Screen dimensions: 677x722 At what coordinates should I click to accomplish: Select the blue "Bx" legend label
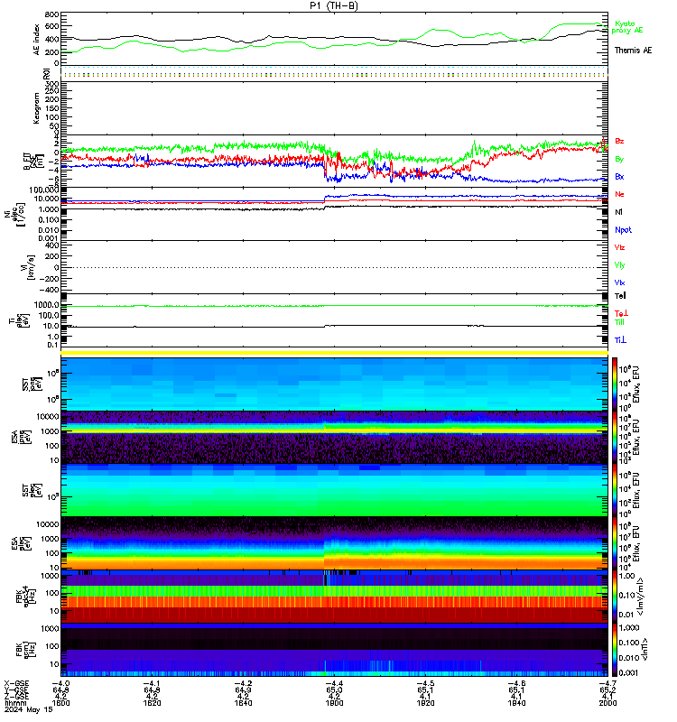click(619, 176)
